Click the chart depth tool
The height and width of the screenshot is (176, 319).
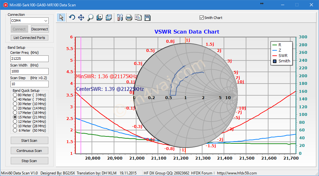99,17
